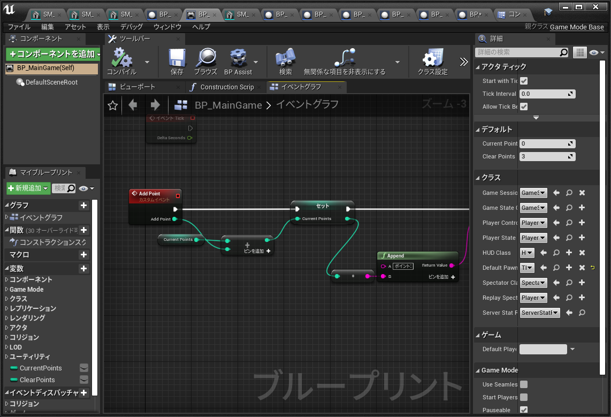This screenshot has width=611, height=417.
Task: Switch to the Viewport tab
Action: click(137, 87)
